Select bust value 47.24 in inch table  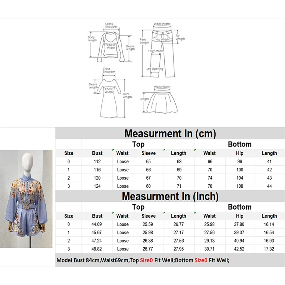[x=97, y=240]
